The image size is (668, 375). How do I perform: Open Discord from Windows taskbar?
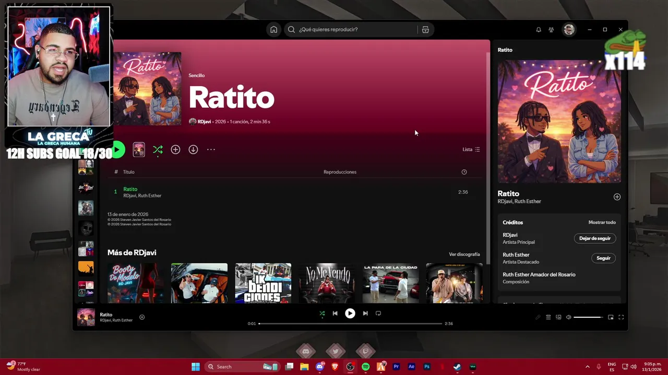(319, 367)
